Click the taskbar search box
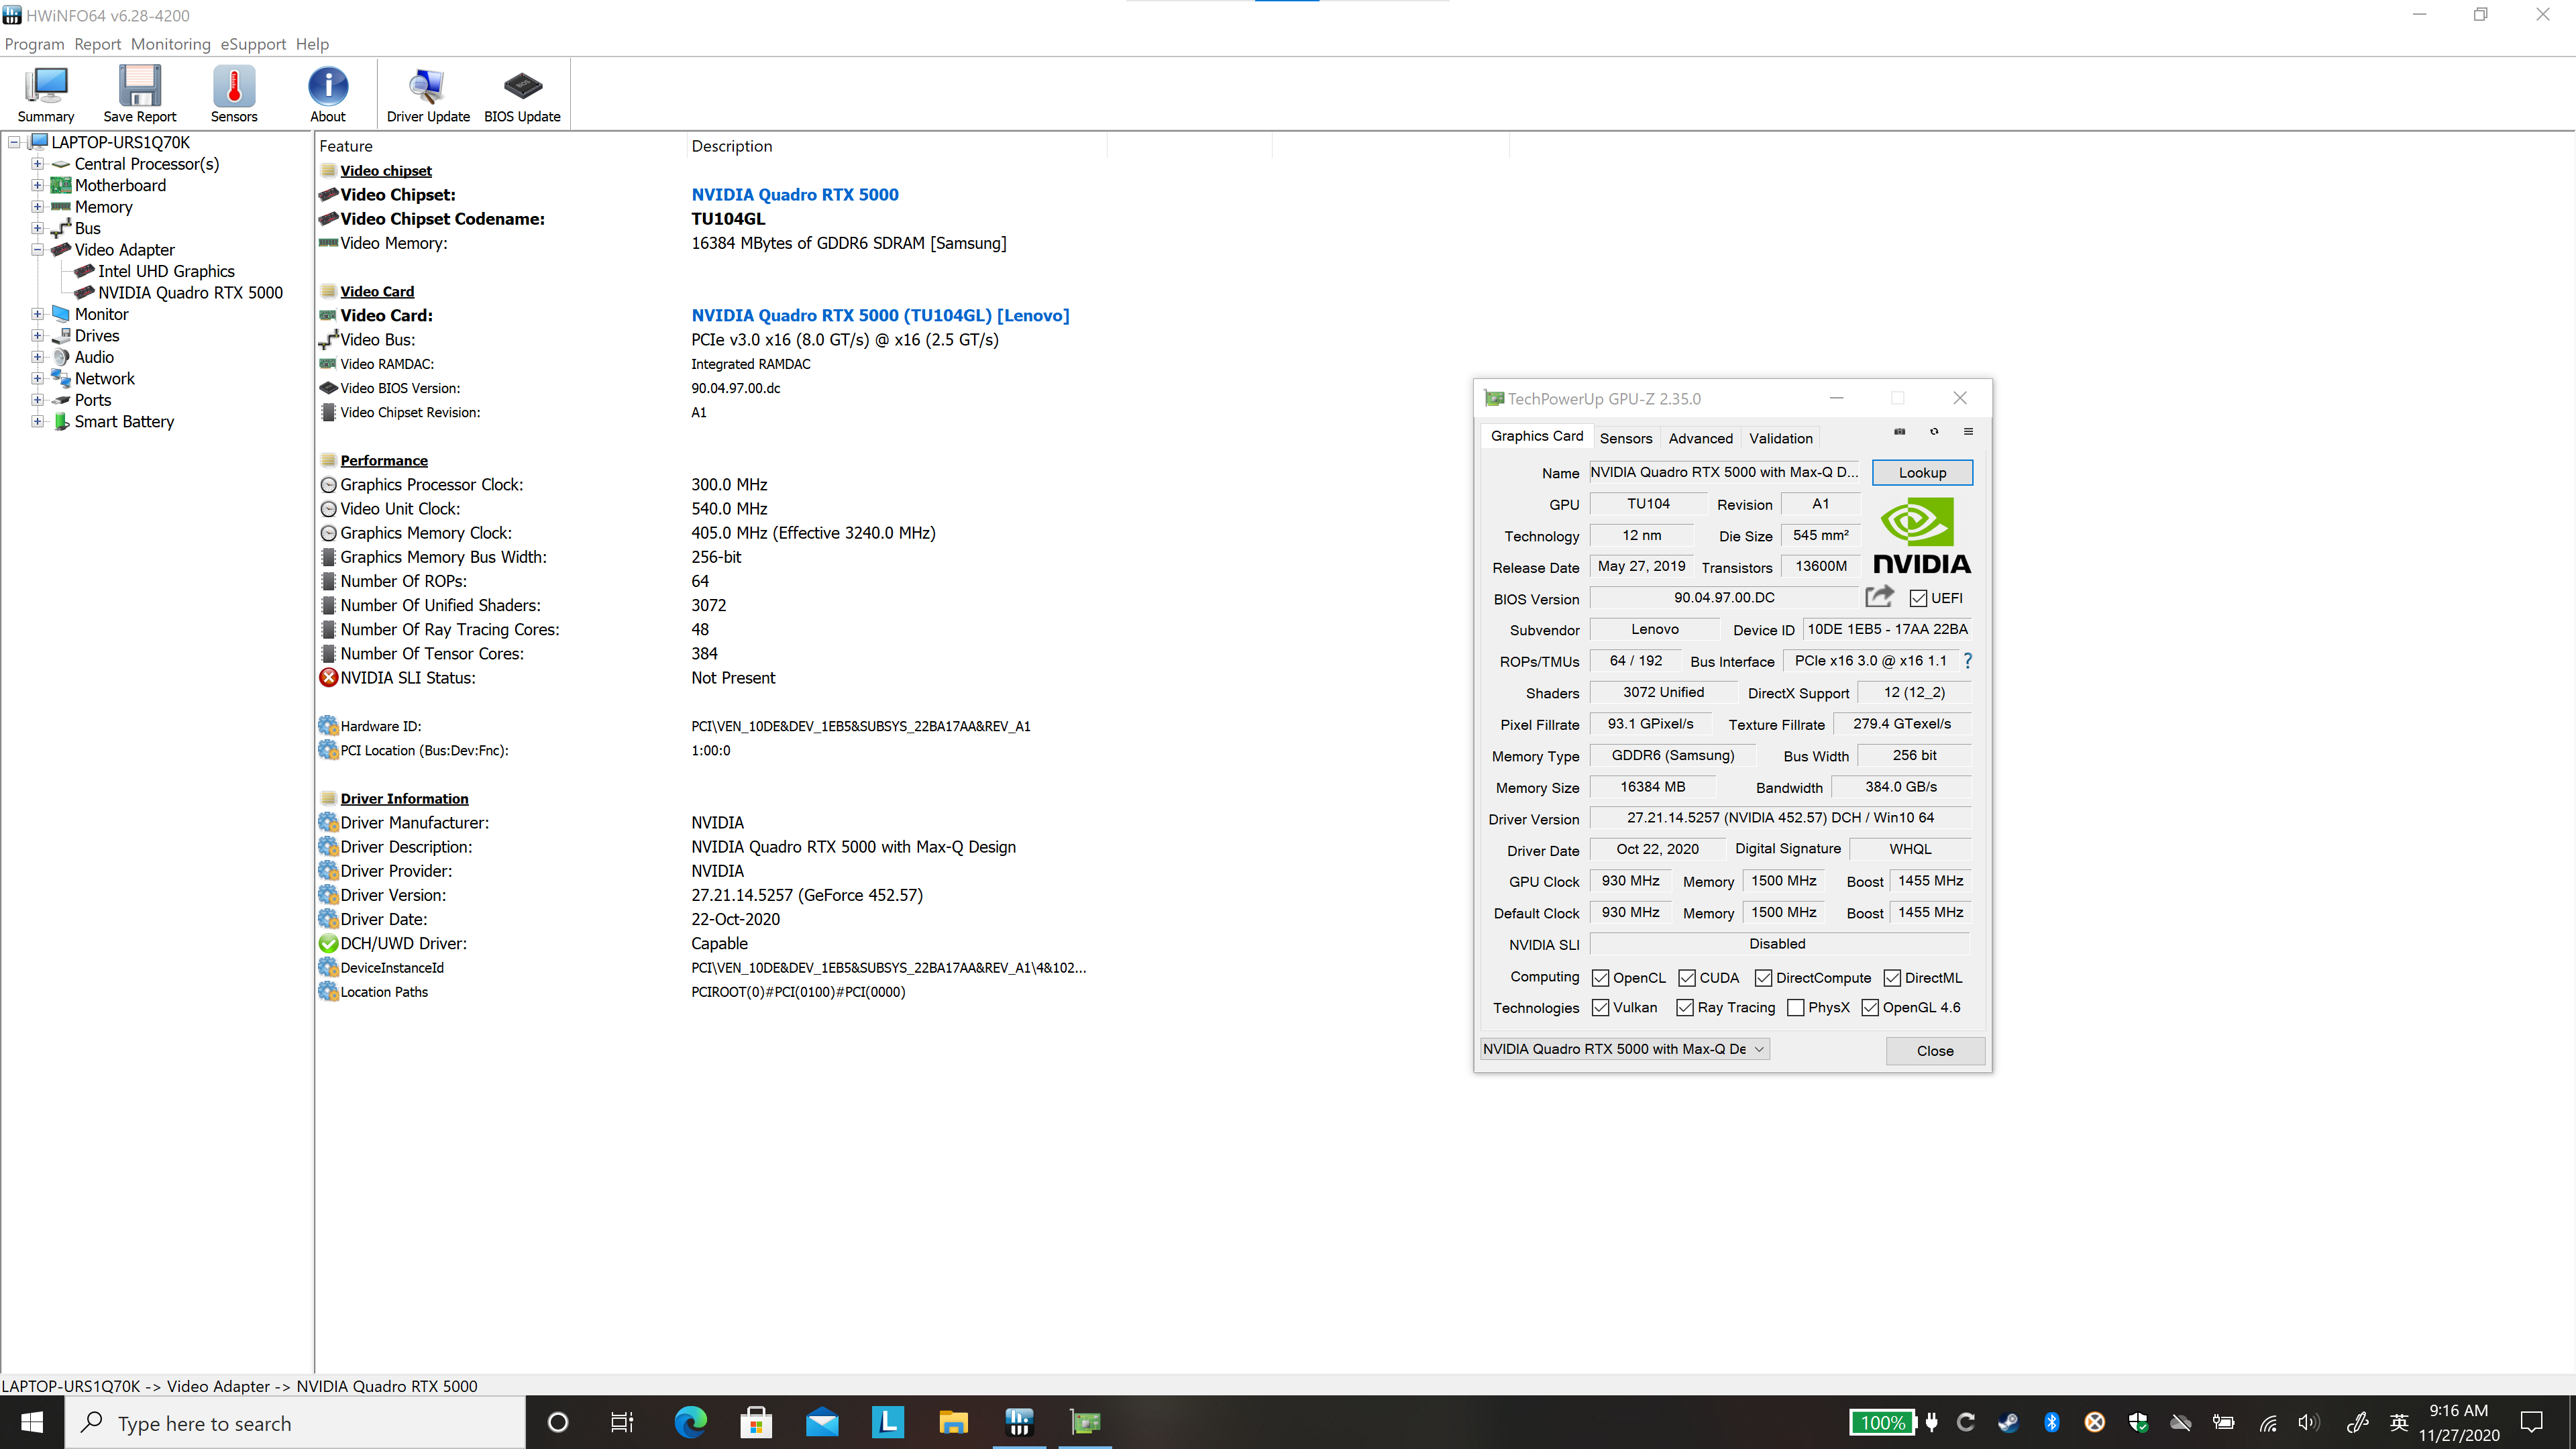Viewport: 2576px width, 1449px height. click(296, 1422)
